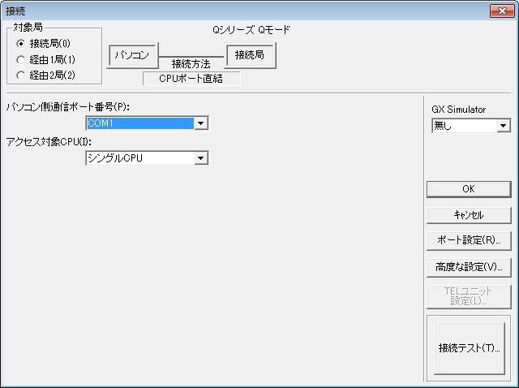Run 接続テスト(T)... connection test
The height and width of the screenshot is (388, 519).
point(469,348)
